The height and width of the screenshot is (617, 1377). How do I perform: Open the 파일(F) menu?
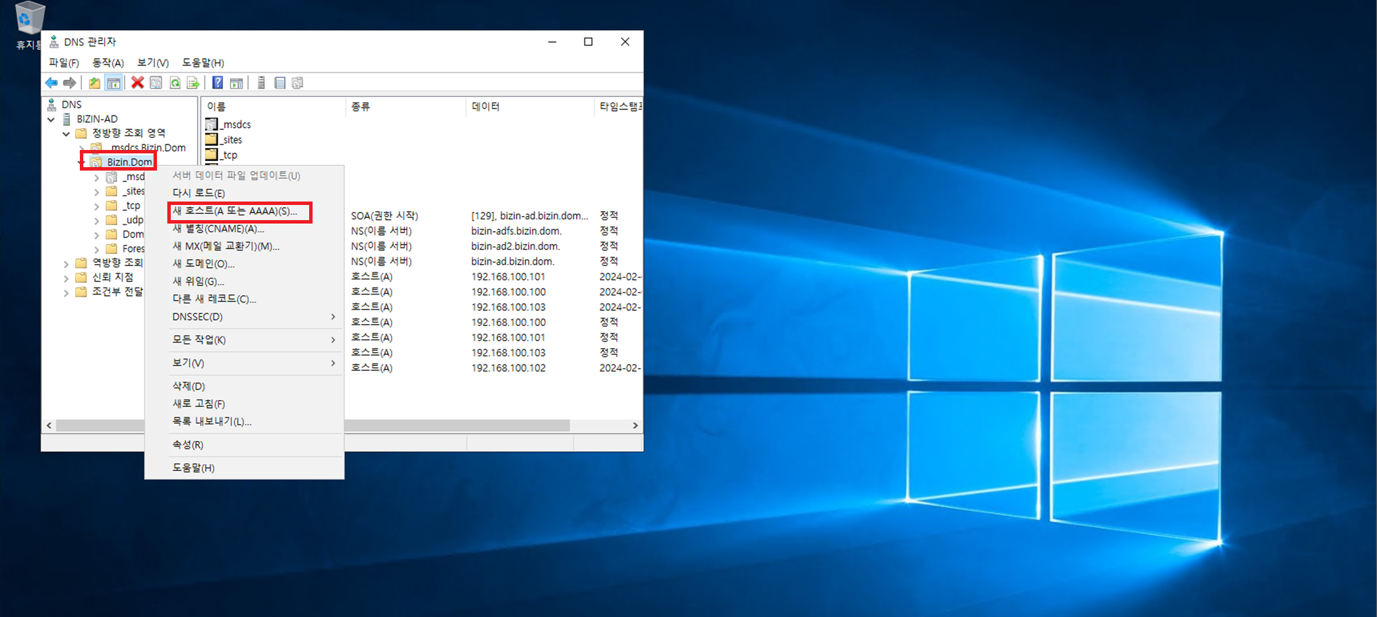[64, 63]
